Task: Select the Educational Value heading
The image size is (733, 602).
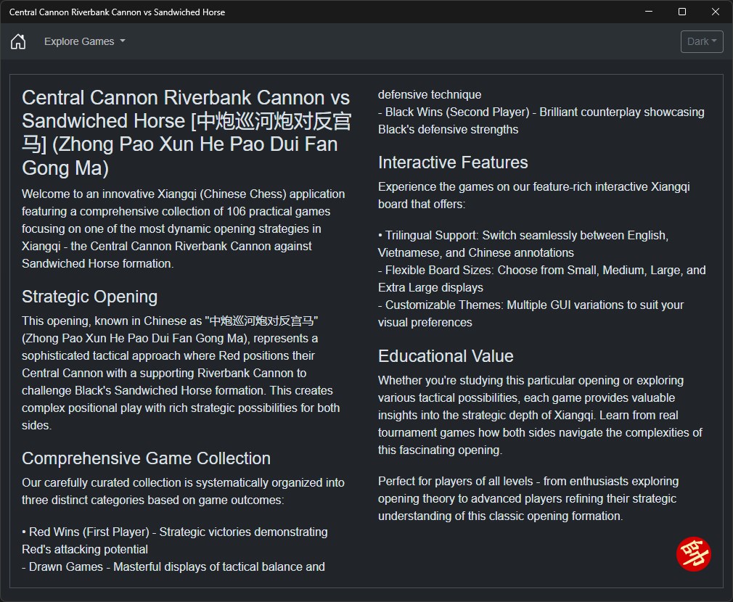Action: (x=446, y=356)
